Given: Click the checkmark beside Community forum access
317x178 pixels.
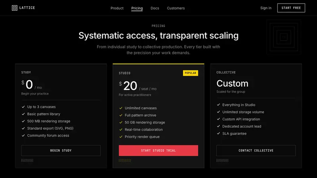Looking at the screenshot, I should [x=23, y=135].
